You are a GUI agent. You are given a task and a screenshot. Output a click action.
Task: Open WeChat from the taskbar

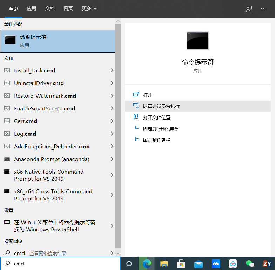click(250, 264)
